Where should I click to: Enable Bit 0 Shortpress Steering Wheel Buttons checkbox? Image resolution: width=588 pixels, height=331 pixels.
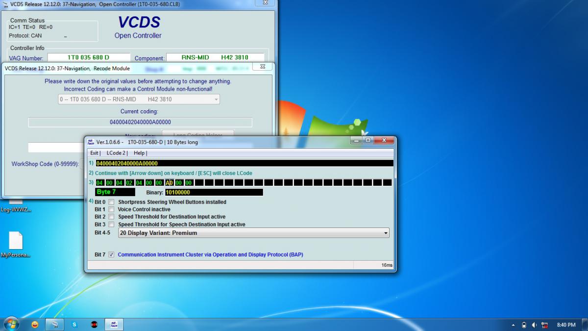click(x=111, y=202)
